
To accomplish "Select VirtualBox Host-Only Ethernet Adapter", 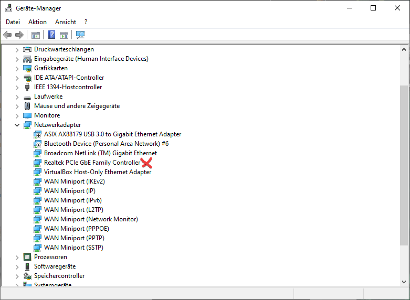I will pyautogui.click(x=98, y=172).
